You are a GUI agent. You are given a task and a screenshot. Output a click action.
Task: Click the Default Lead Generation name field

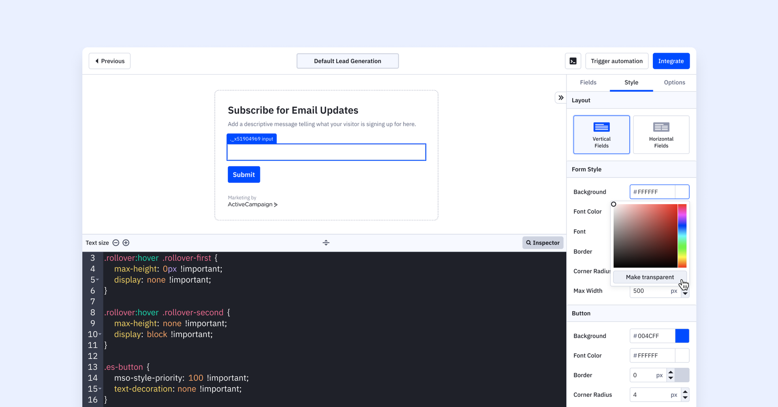[x=347, y=61]
